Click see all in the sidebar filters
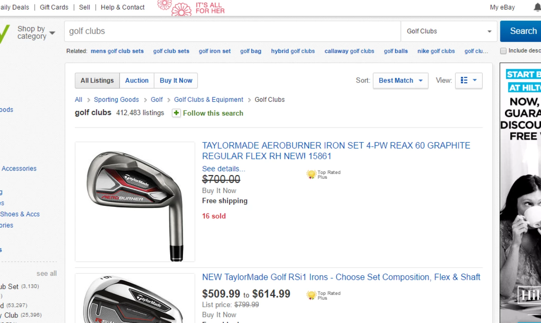Image resolution: width=541 pixels, height=323 pixels. (46, 273)
